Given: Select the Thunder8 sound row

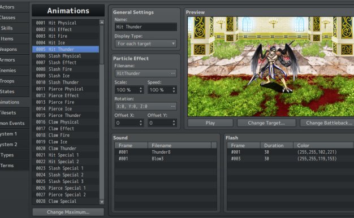Looking at the screenshot, I should click(166, 152).
